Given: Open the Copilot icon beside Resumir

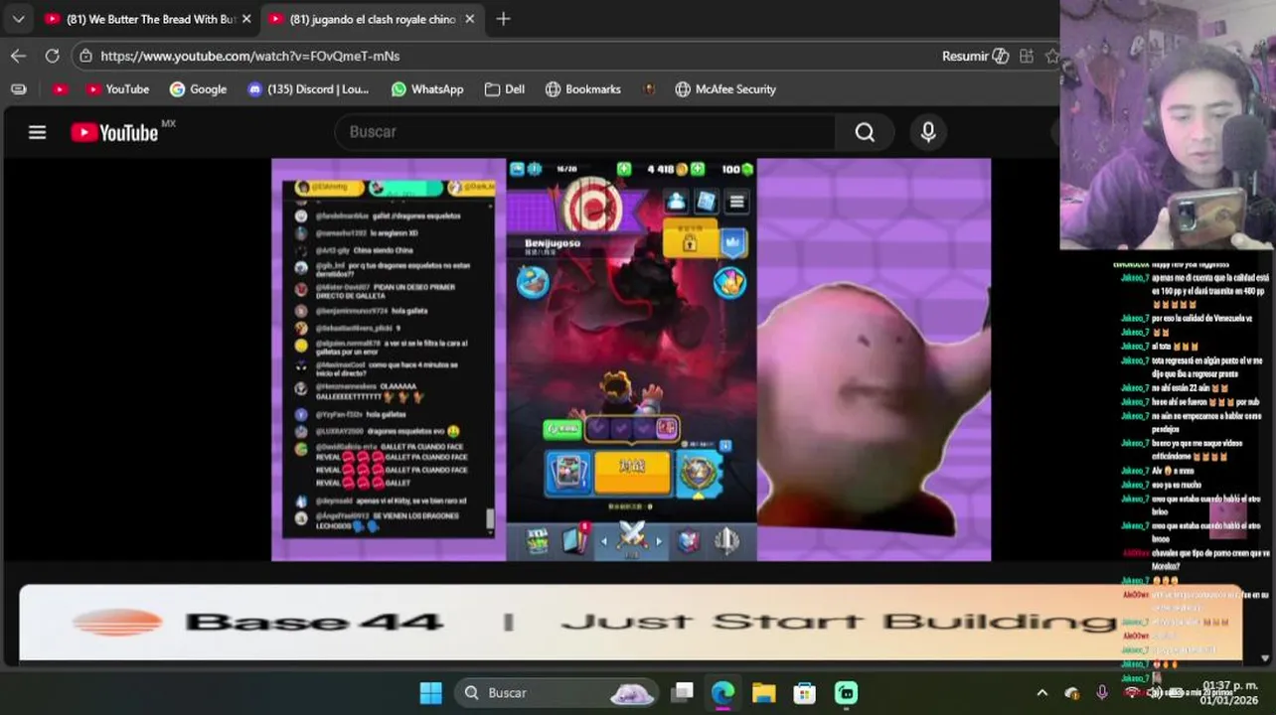Looking at the screenshot, I should [x=1001, y=56].
